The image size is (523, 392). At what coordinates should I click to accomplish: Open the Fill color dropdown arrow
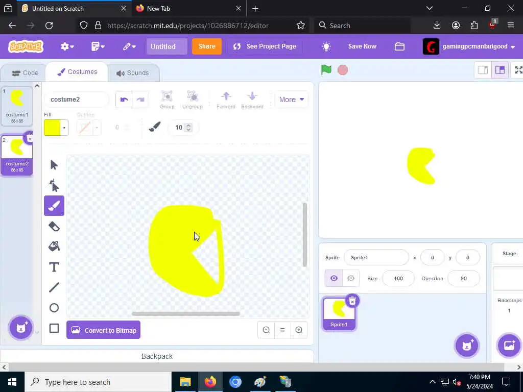click(64, 128)
